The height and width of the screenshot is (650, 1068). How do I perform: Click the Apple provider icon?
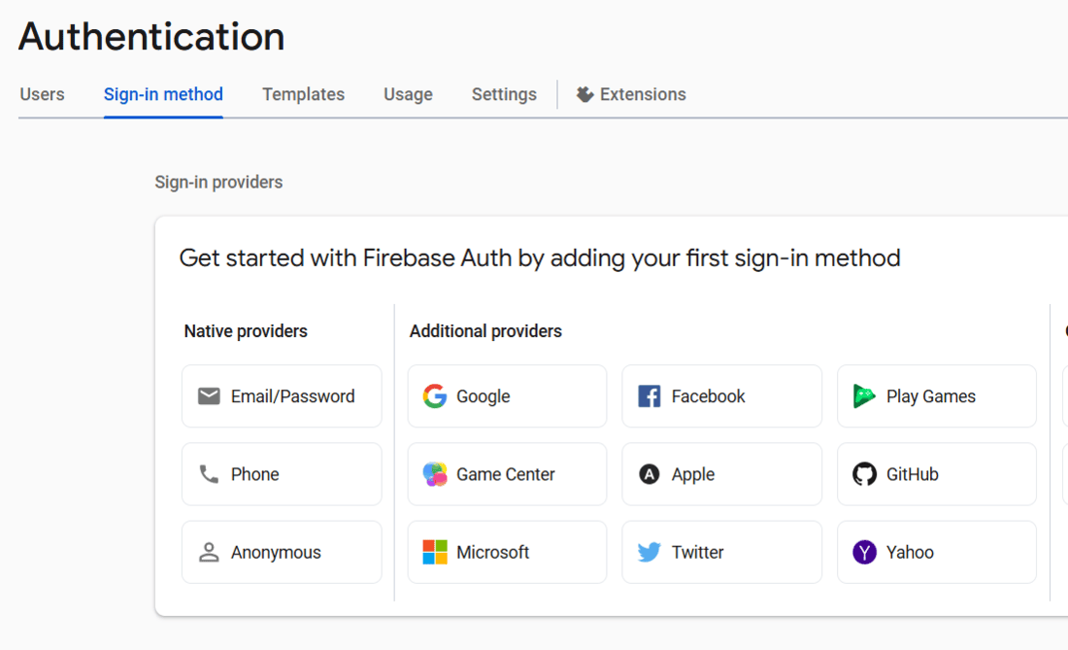[x=650, y=474]
